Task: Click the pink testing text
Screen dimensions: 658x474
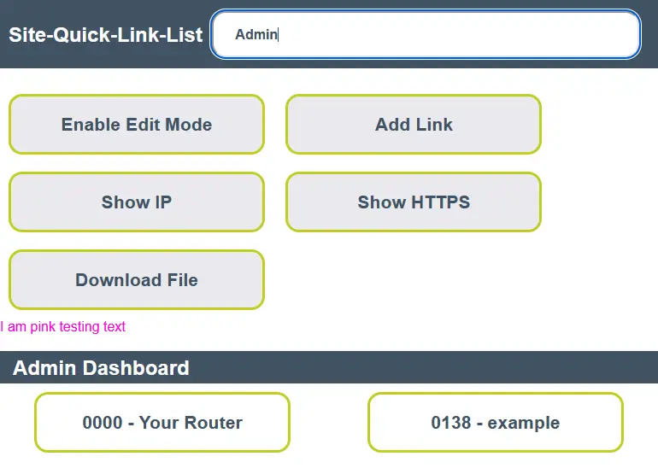Action: click(63, 326)
